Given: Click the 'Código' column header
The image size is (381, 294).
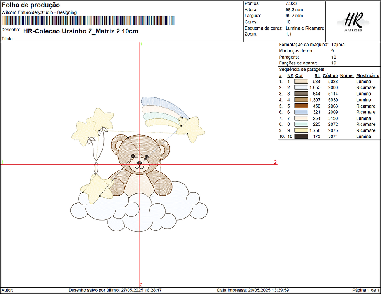Looking at the screenshot, I should click(330, 75).
